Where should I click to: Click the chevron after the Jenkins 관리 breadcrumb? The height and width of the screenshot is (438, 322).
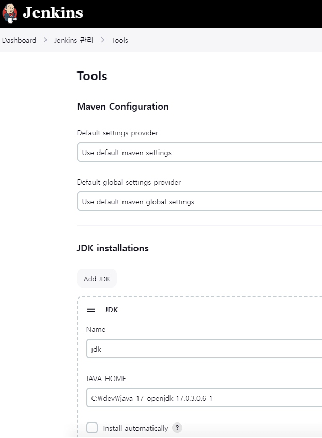(x=103, y=40)
